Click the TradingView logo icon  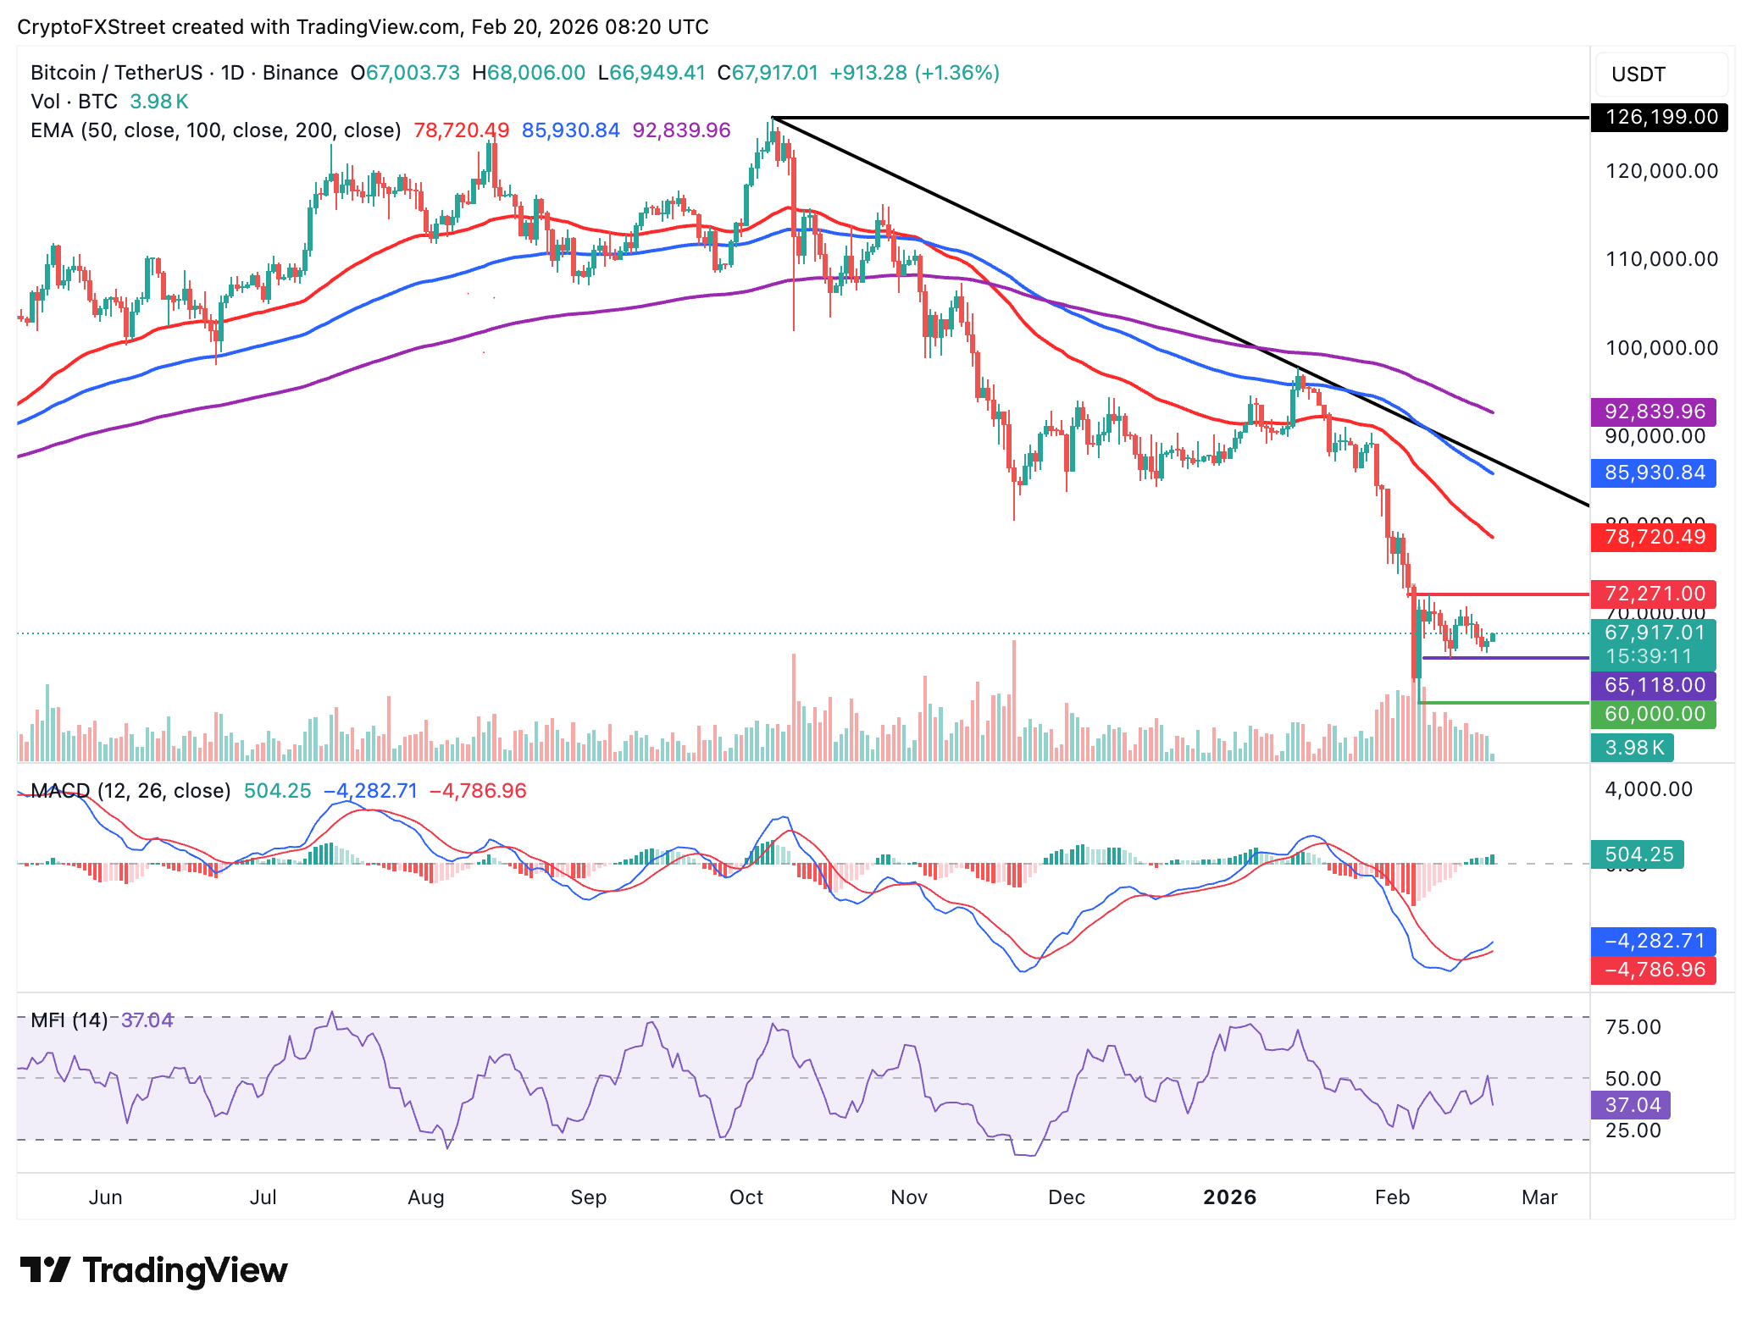[x=46, y=1269]
